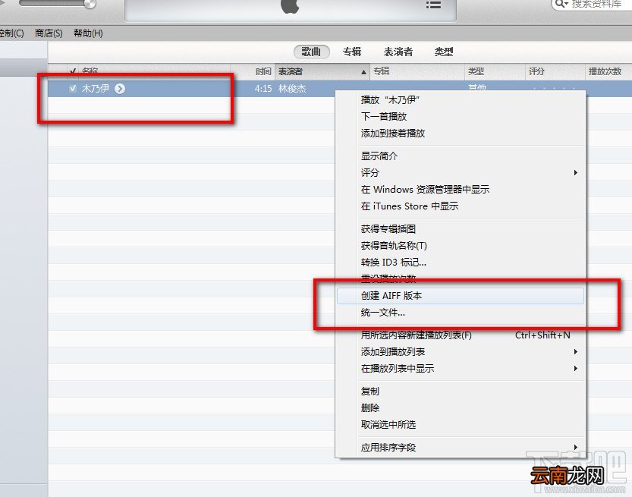Expand the 在播放列表中显示 submenu arrow
Viewport: 632px width, 497px height.
(576, 369)
